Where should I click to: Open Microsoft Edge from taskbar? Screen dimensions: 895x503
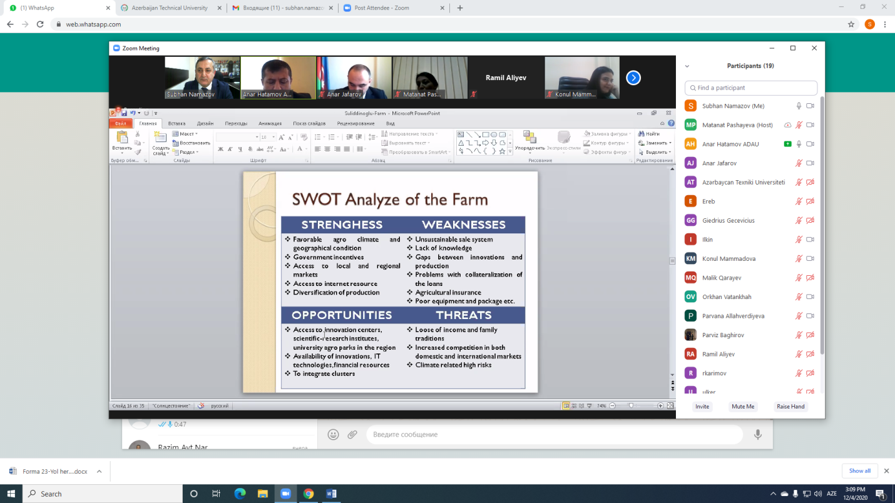tap(240, 494)
